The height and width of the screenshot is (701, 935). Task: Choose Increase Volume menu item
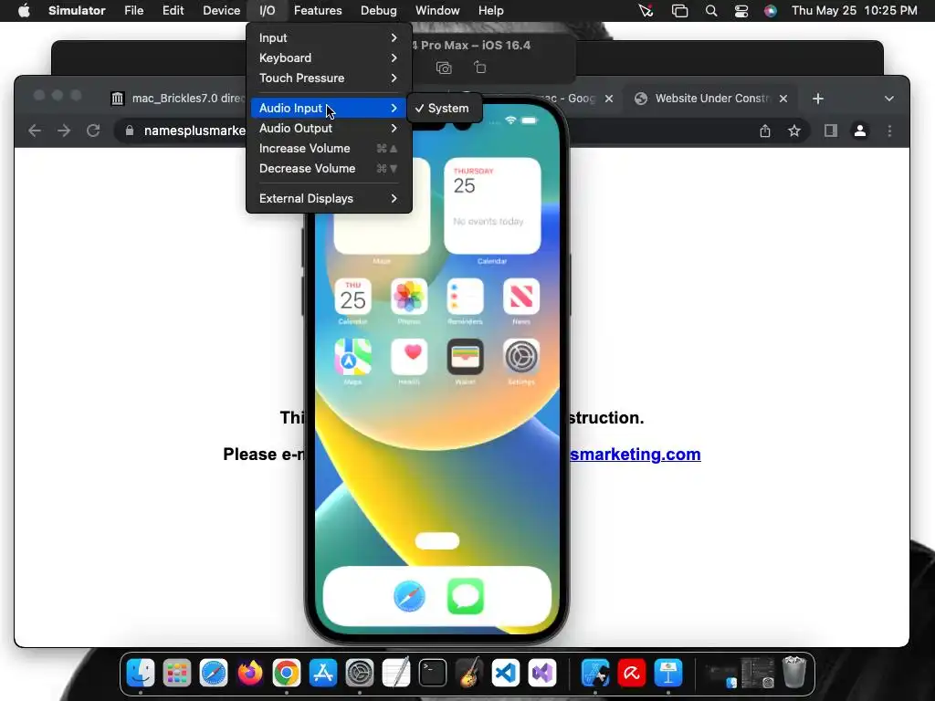pos(329,149)
